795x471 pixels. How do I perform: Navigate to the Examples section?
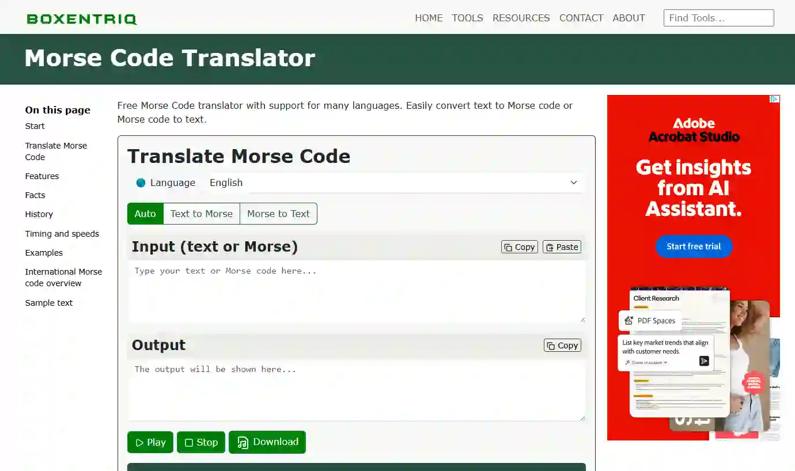click(44, 252)
